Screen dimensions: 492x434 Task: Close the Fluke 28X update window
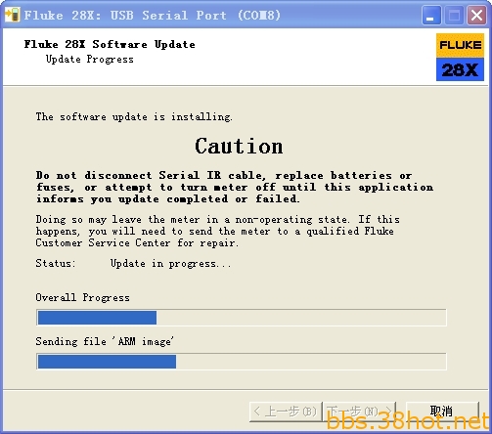tap(476, 16)
